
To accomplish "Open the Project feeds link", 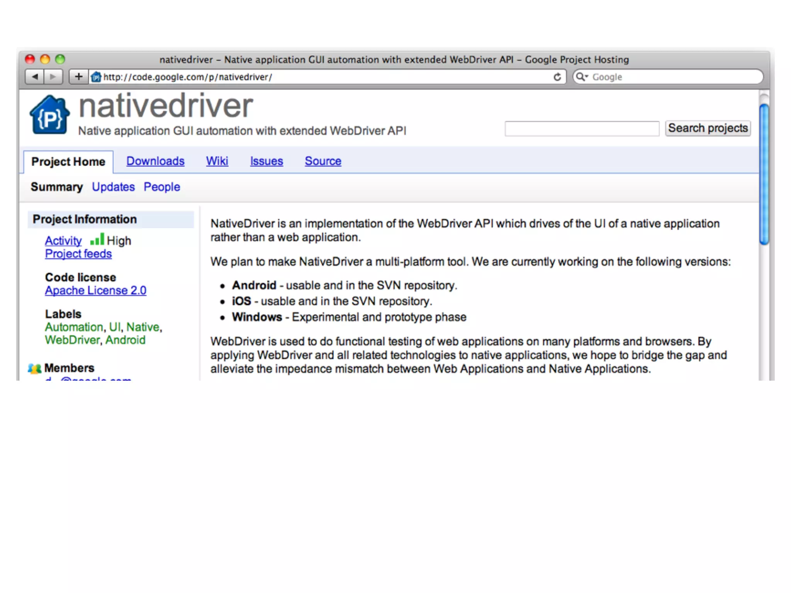I will 78,254.
